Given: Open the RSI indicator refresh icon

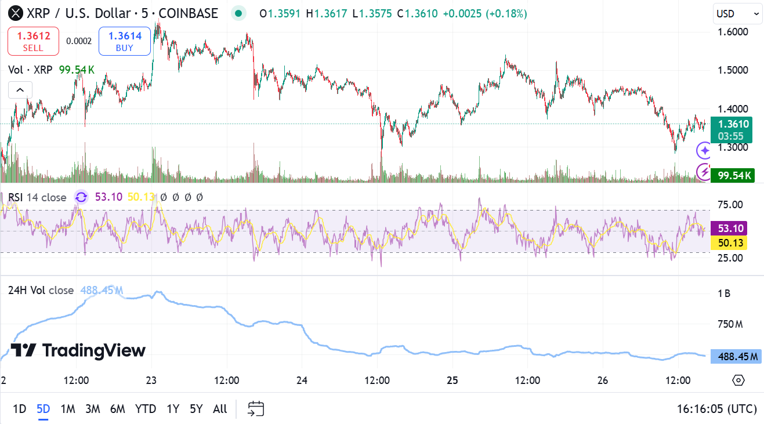Looking at the screenshot, I should point(81,197).
